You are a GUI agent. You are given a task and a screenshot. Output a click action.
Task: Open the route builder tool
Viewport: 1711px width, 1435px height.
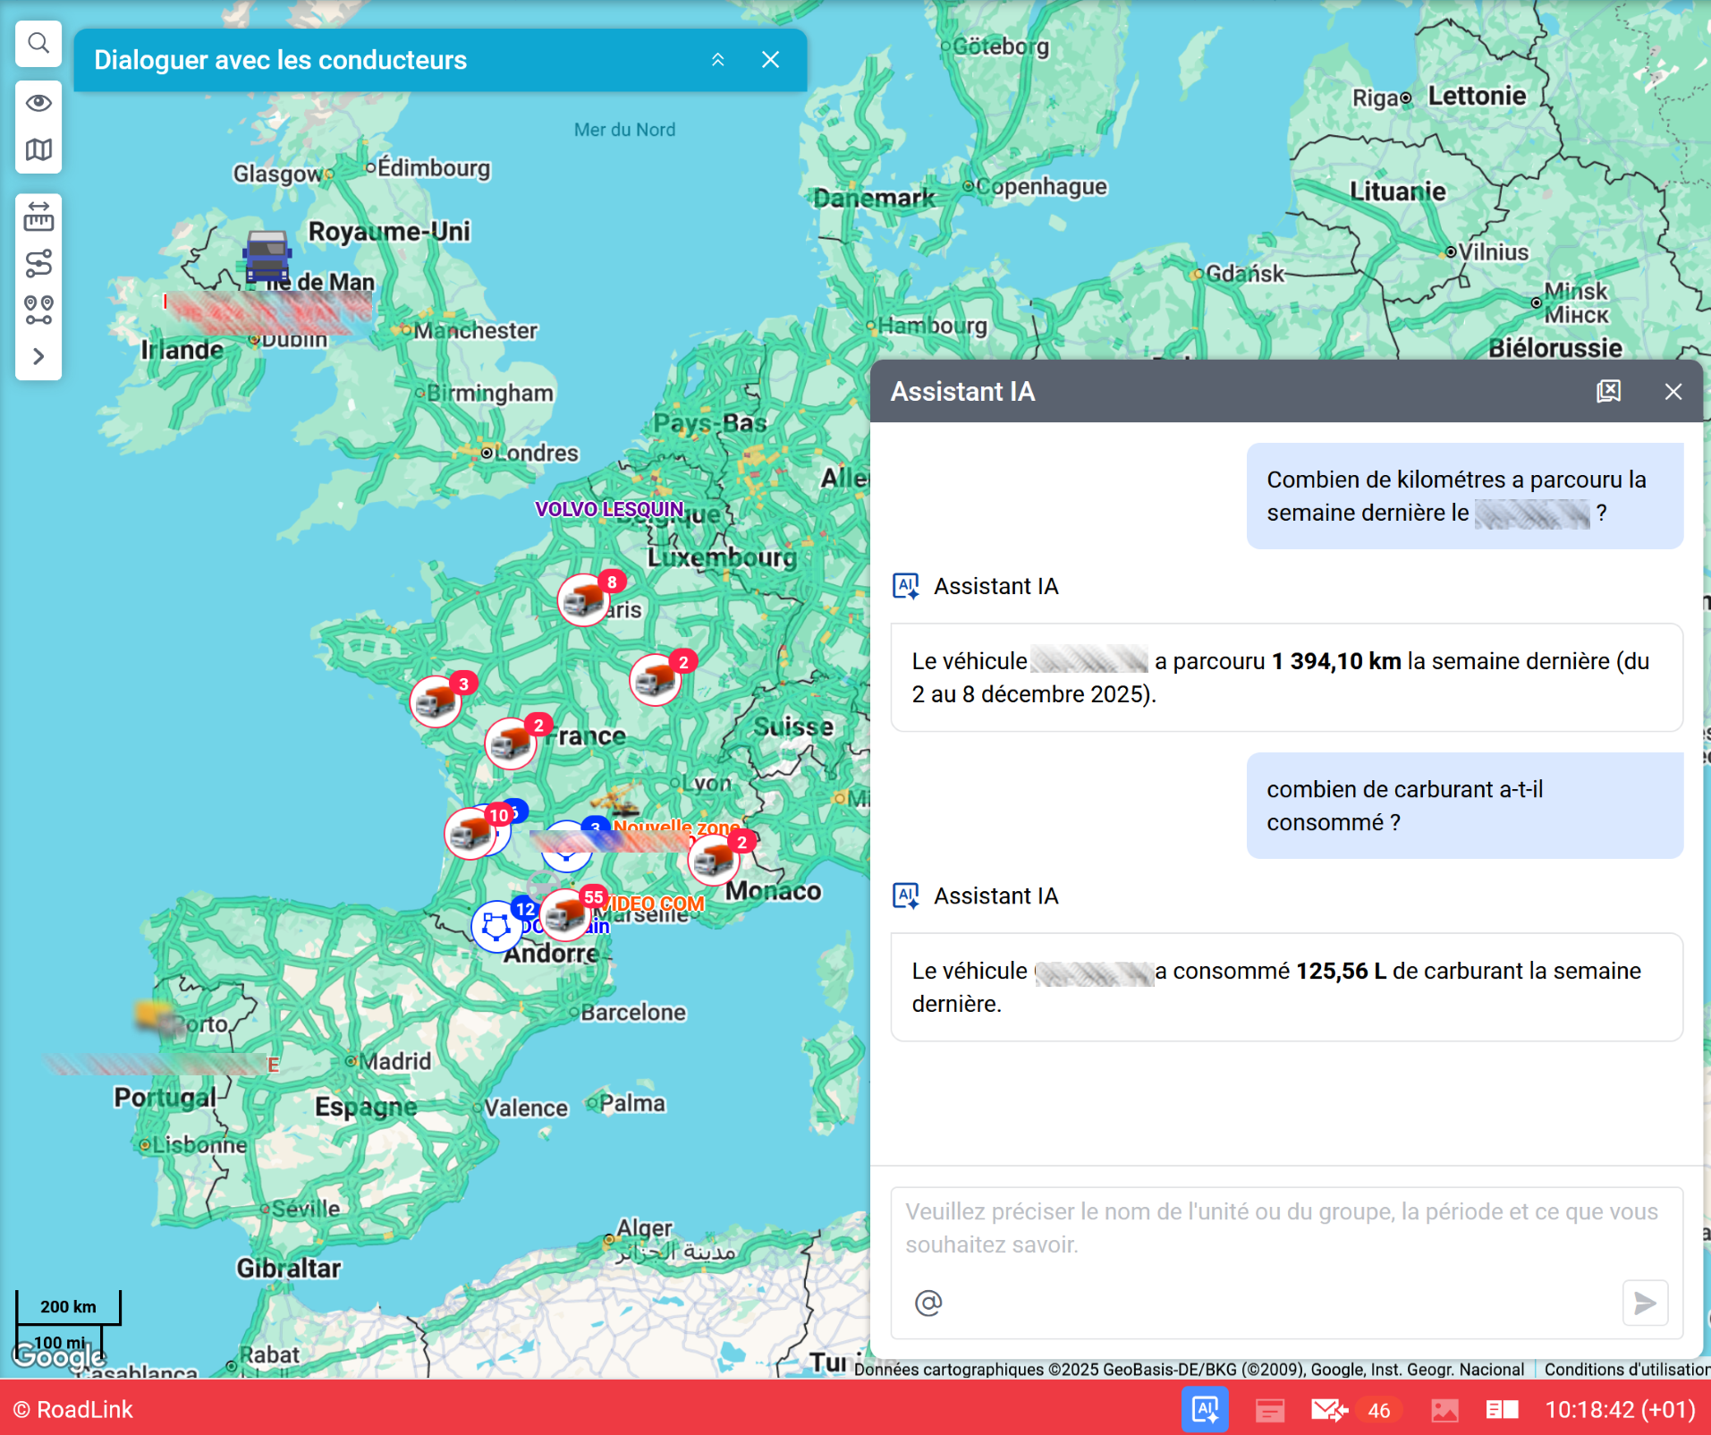[38, 263]
